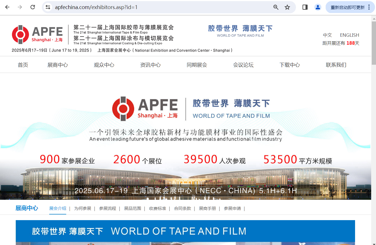Image resolution: width=376 pixels, height=245 pixels.
Task: Open the Chrome three-dot menu
Action: tap(369, 7)
